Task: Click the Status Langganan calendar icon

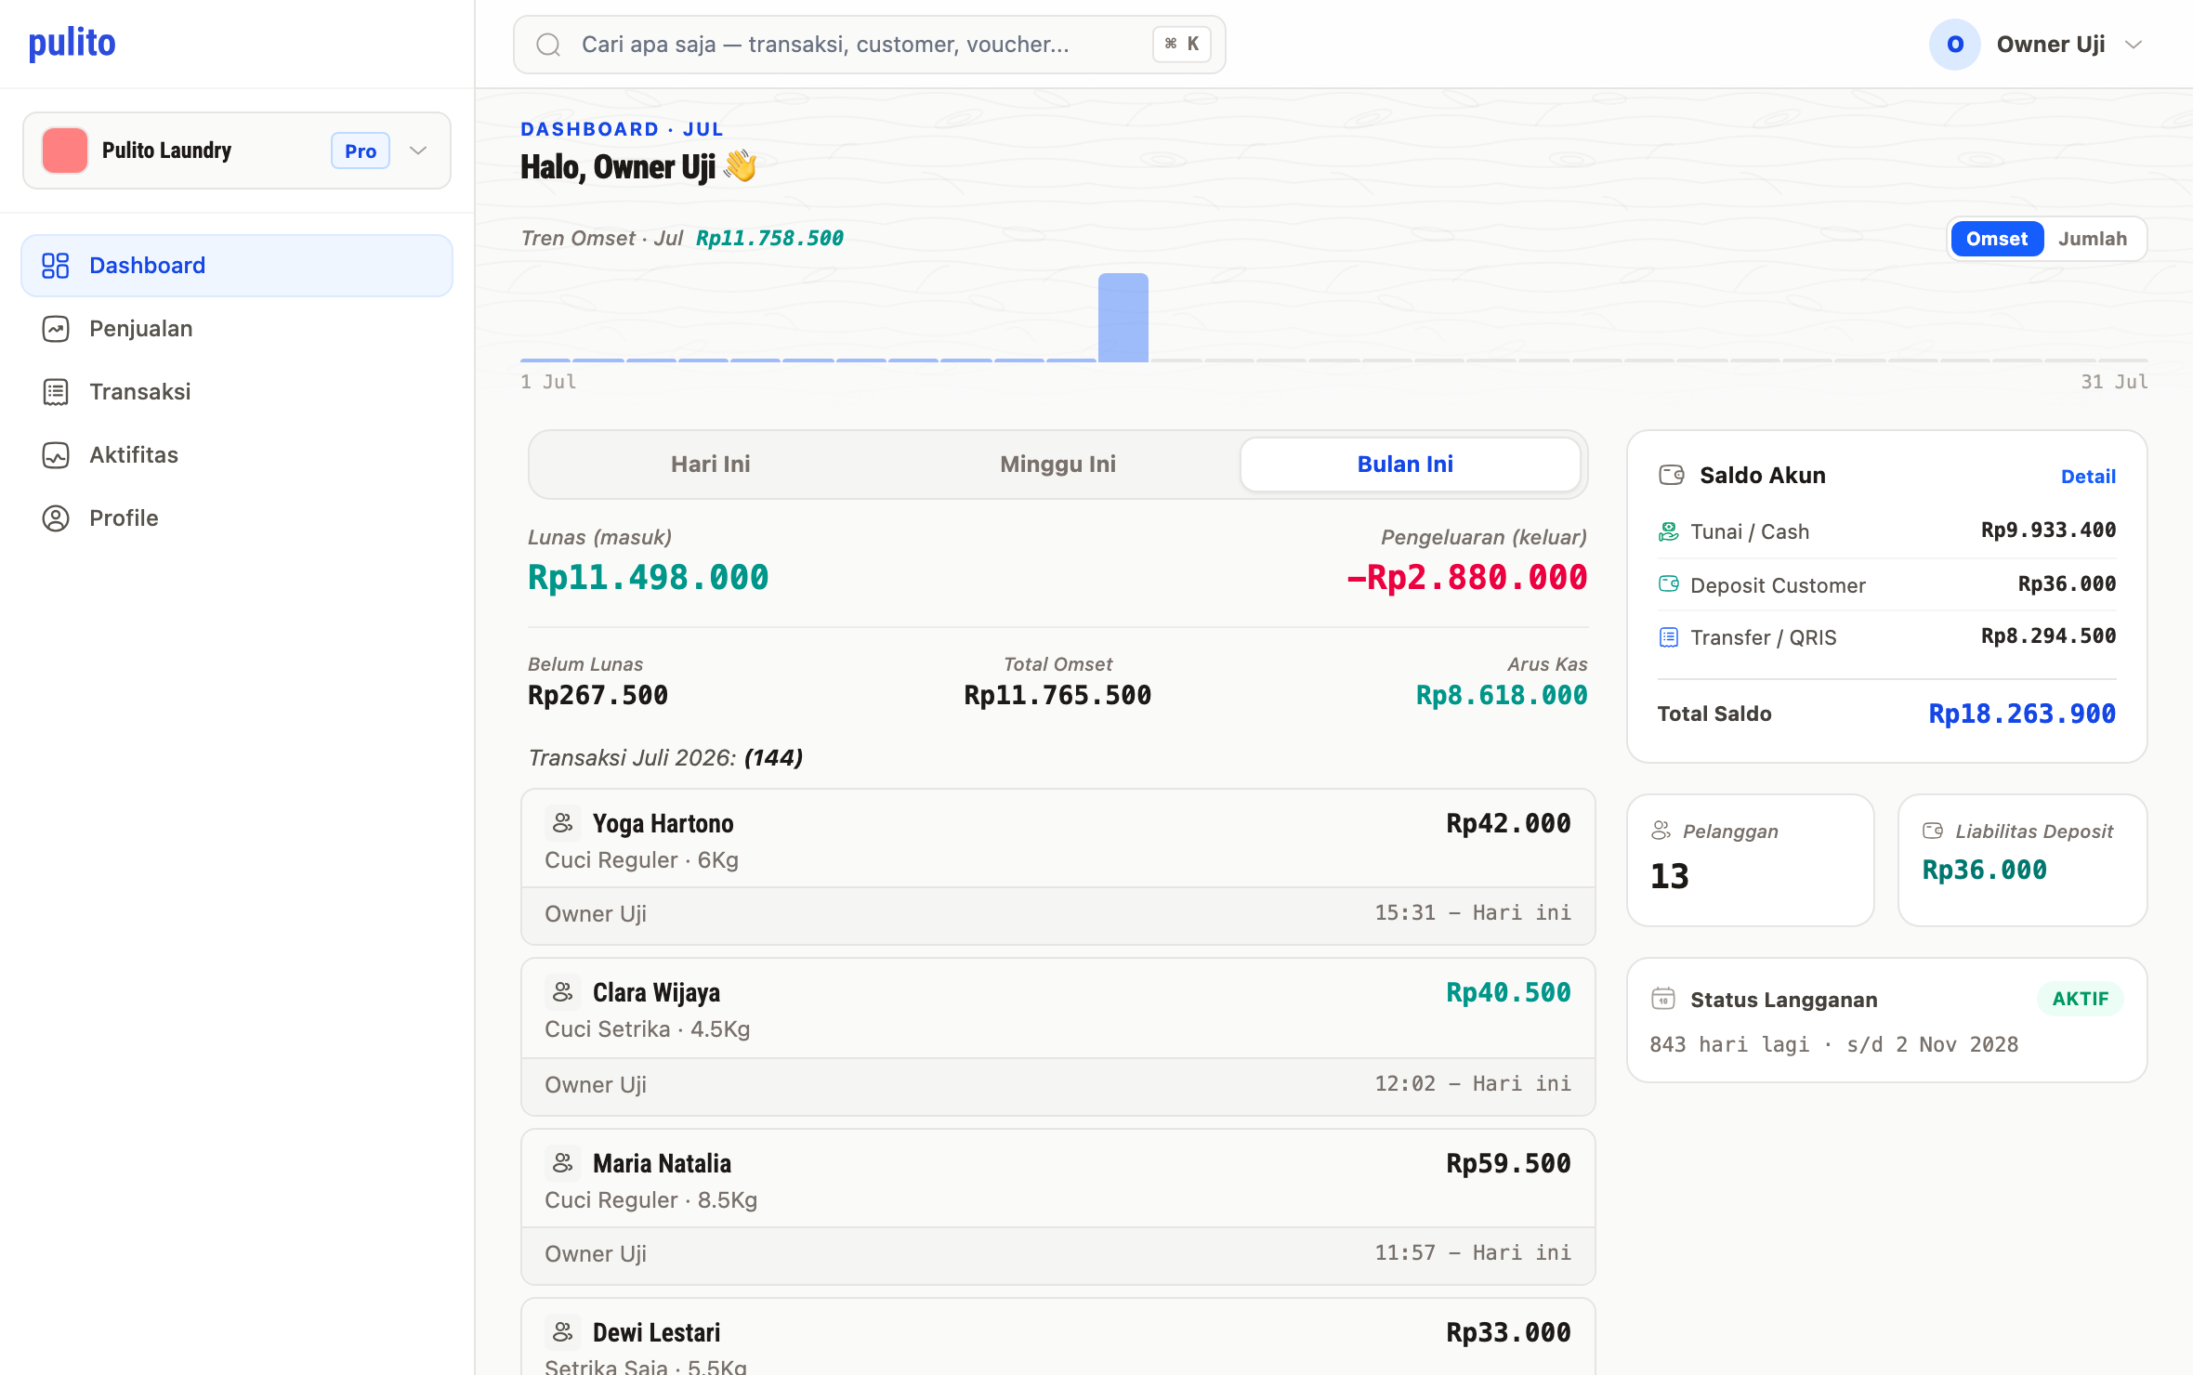Action: pyautogui.click(x=1663, y=999)
